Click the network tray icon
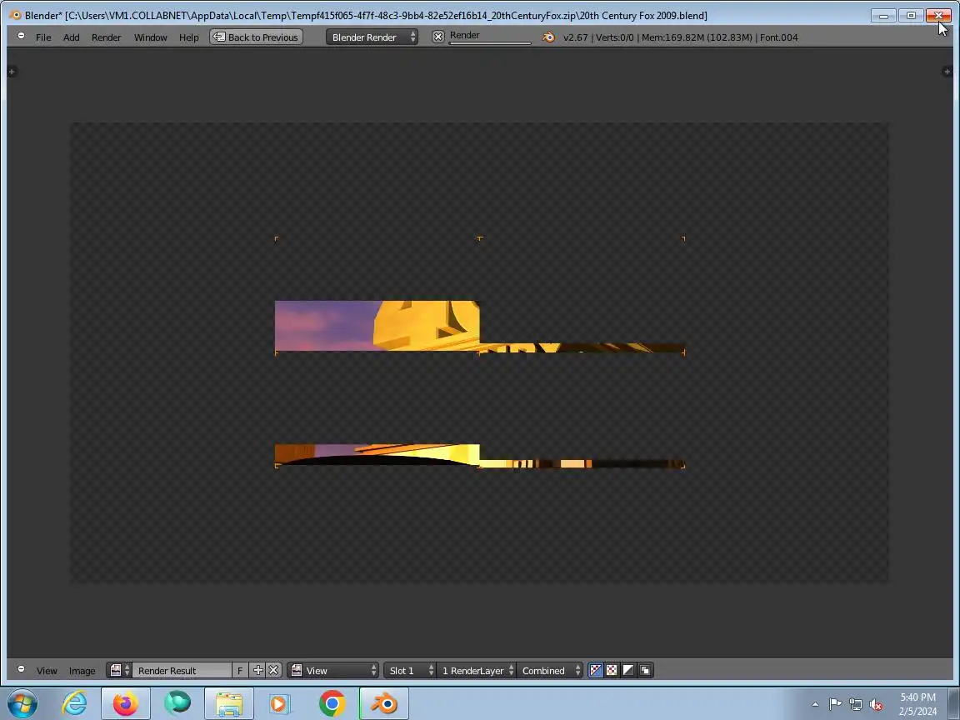 tap(855, 705)
